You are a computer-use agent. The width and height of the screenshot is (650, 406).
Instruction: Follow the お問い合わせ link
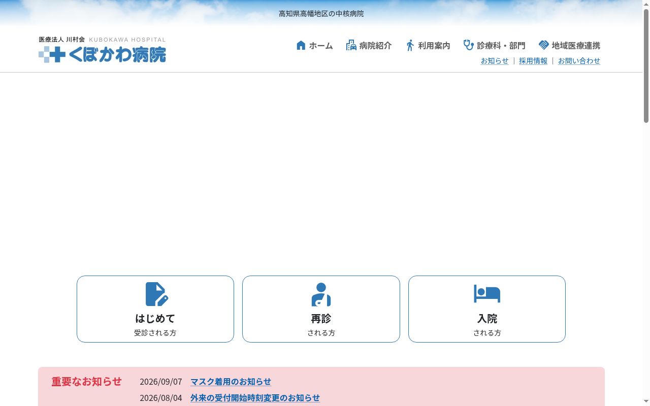[x=579, y=61]
